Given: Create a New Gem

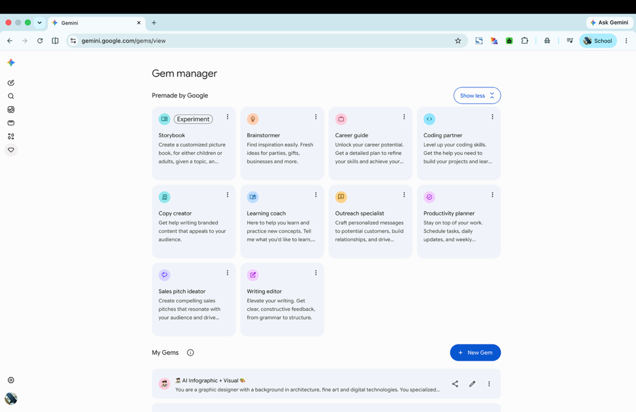Looking at the screenshot, I should 475,353.
